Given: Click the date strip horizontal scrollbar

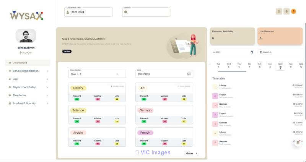Looking at the screenshot, I should point(232,71).
